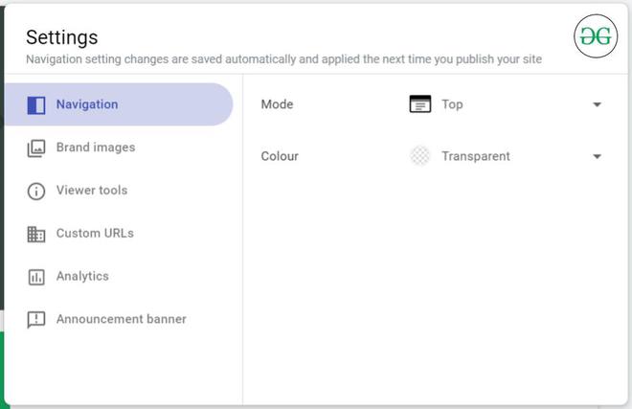
Task: Click the Custom URLs building icon
Action: coord(36,234)
